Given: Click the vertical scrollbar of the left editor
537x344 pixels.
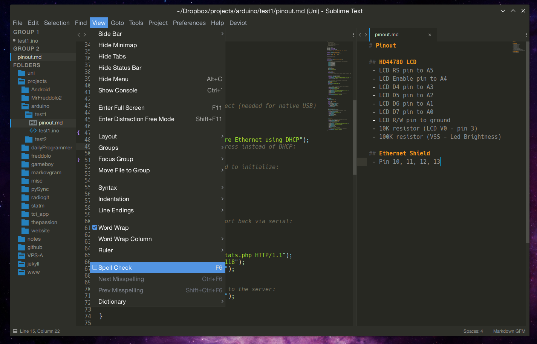Looking at the screenshot, I should [355, 136].
